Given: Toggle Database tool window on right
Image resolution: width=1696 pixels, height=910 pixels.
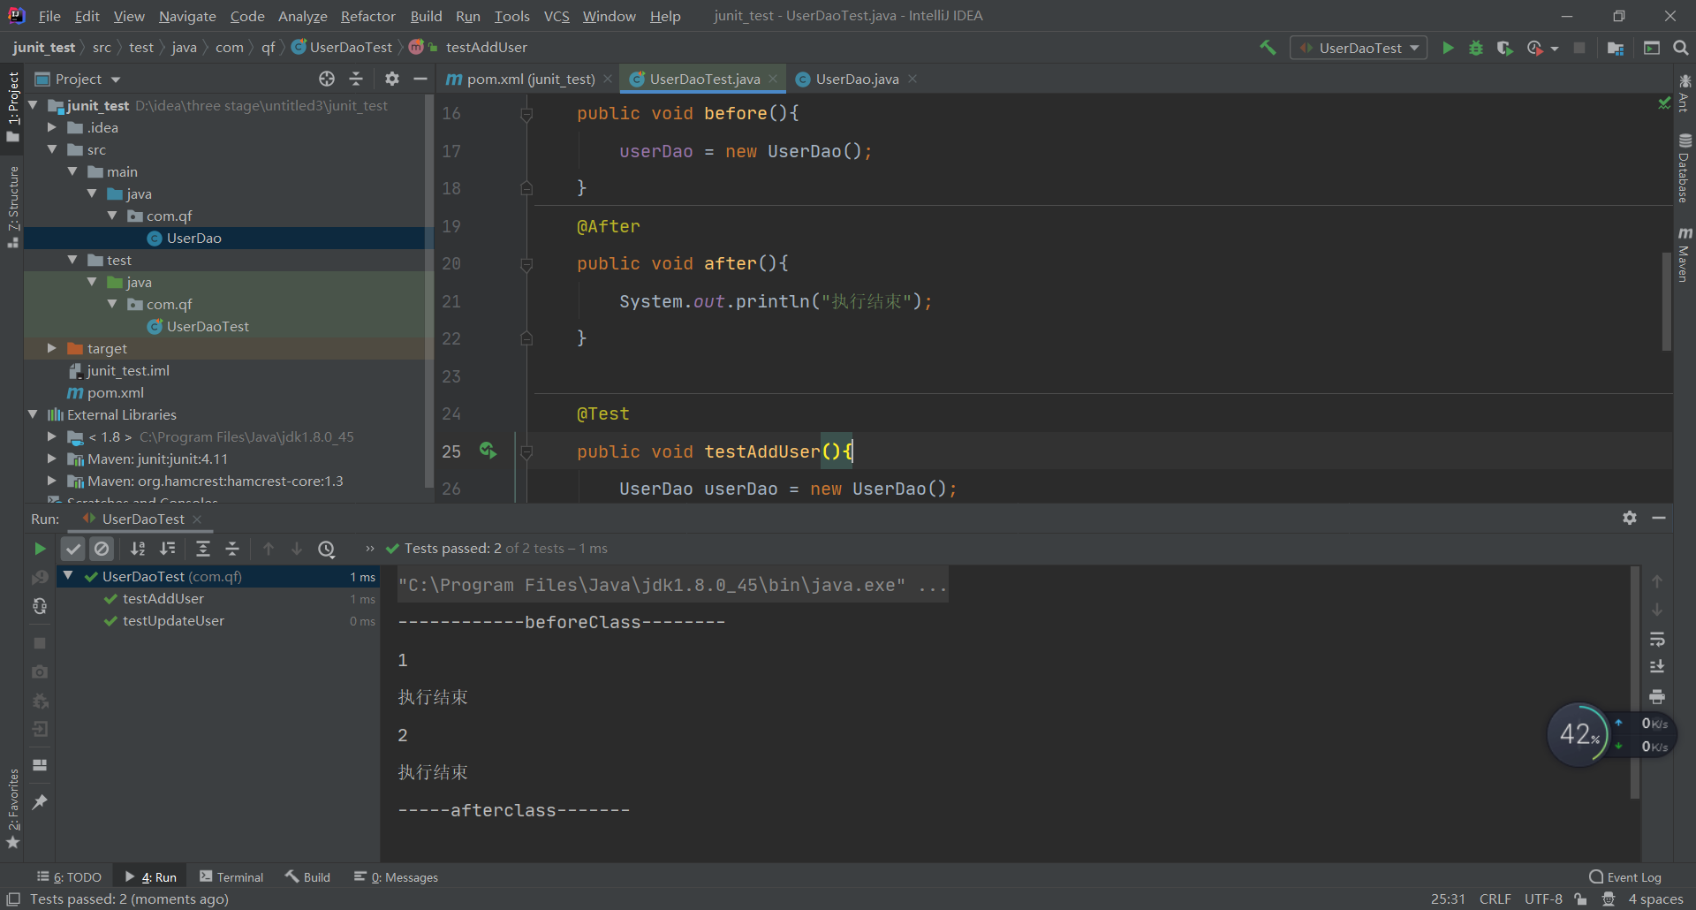Looking at the screenshot, I should coord(1685,168).
